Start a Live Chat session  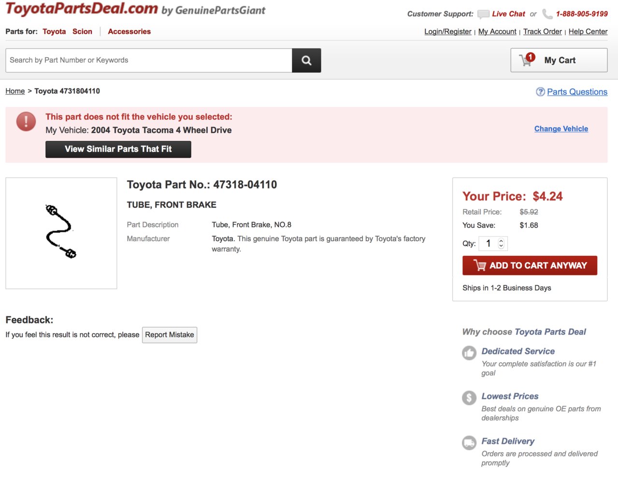[x=508, y=14]
